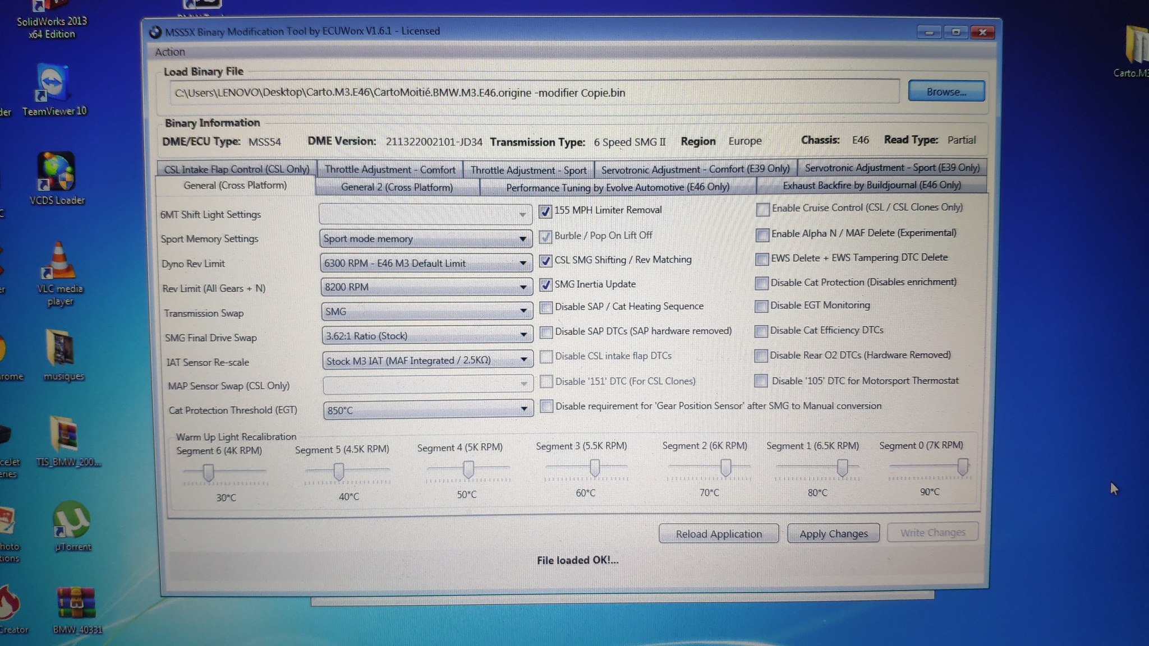1149x646 pixels.
Task: Toggle 155 MPH Limiter Removal checkbox
Action: tap(545, 211)
